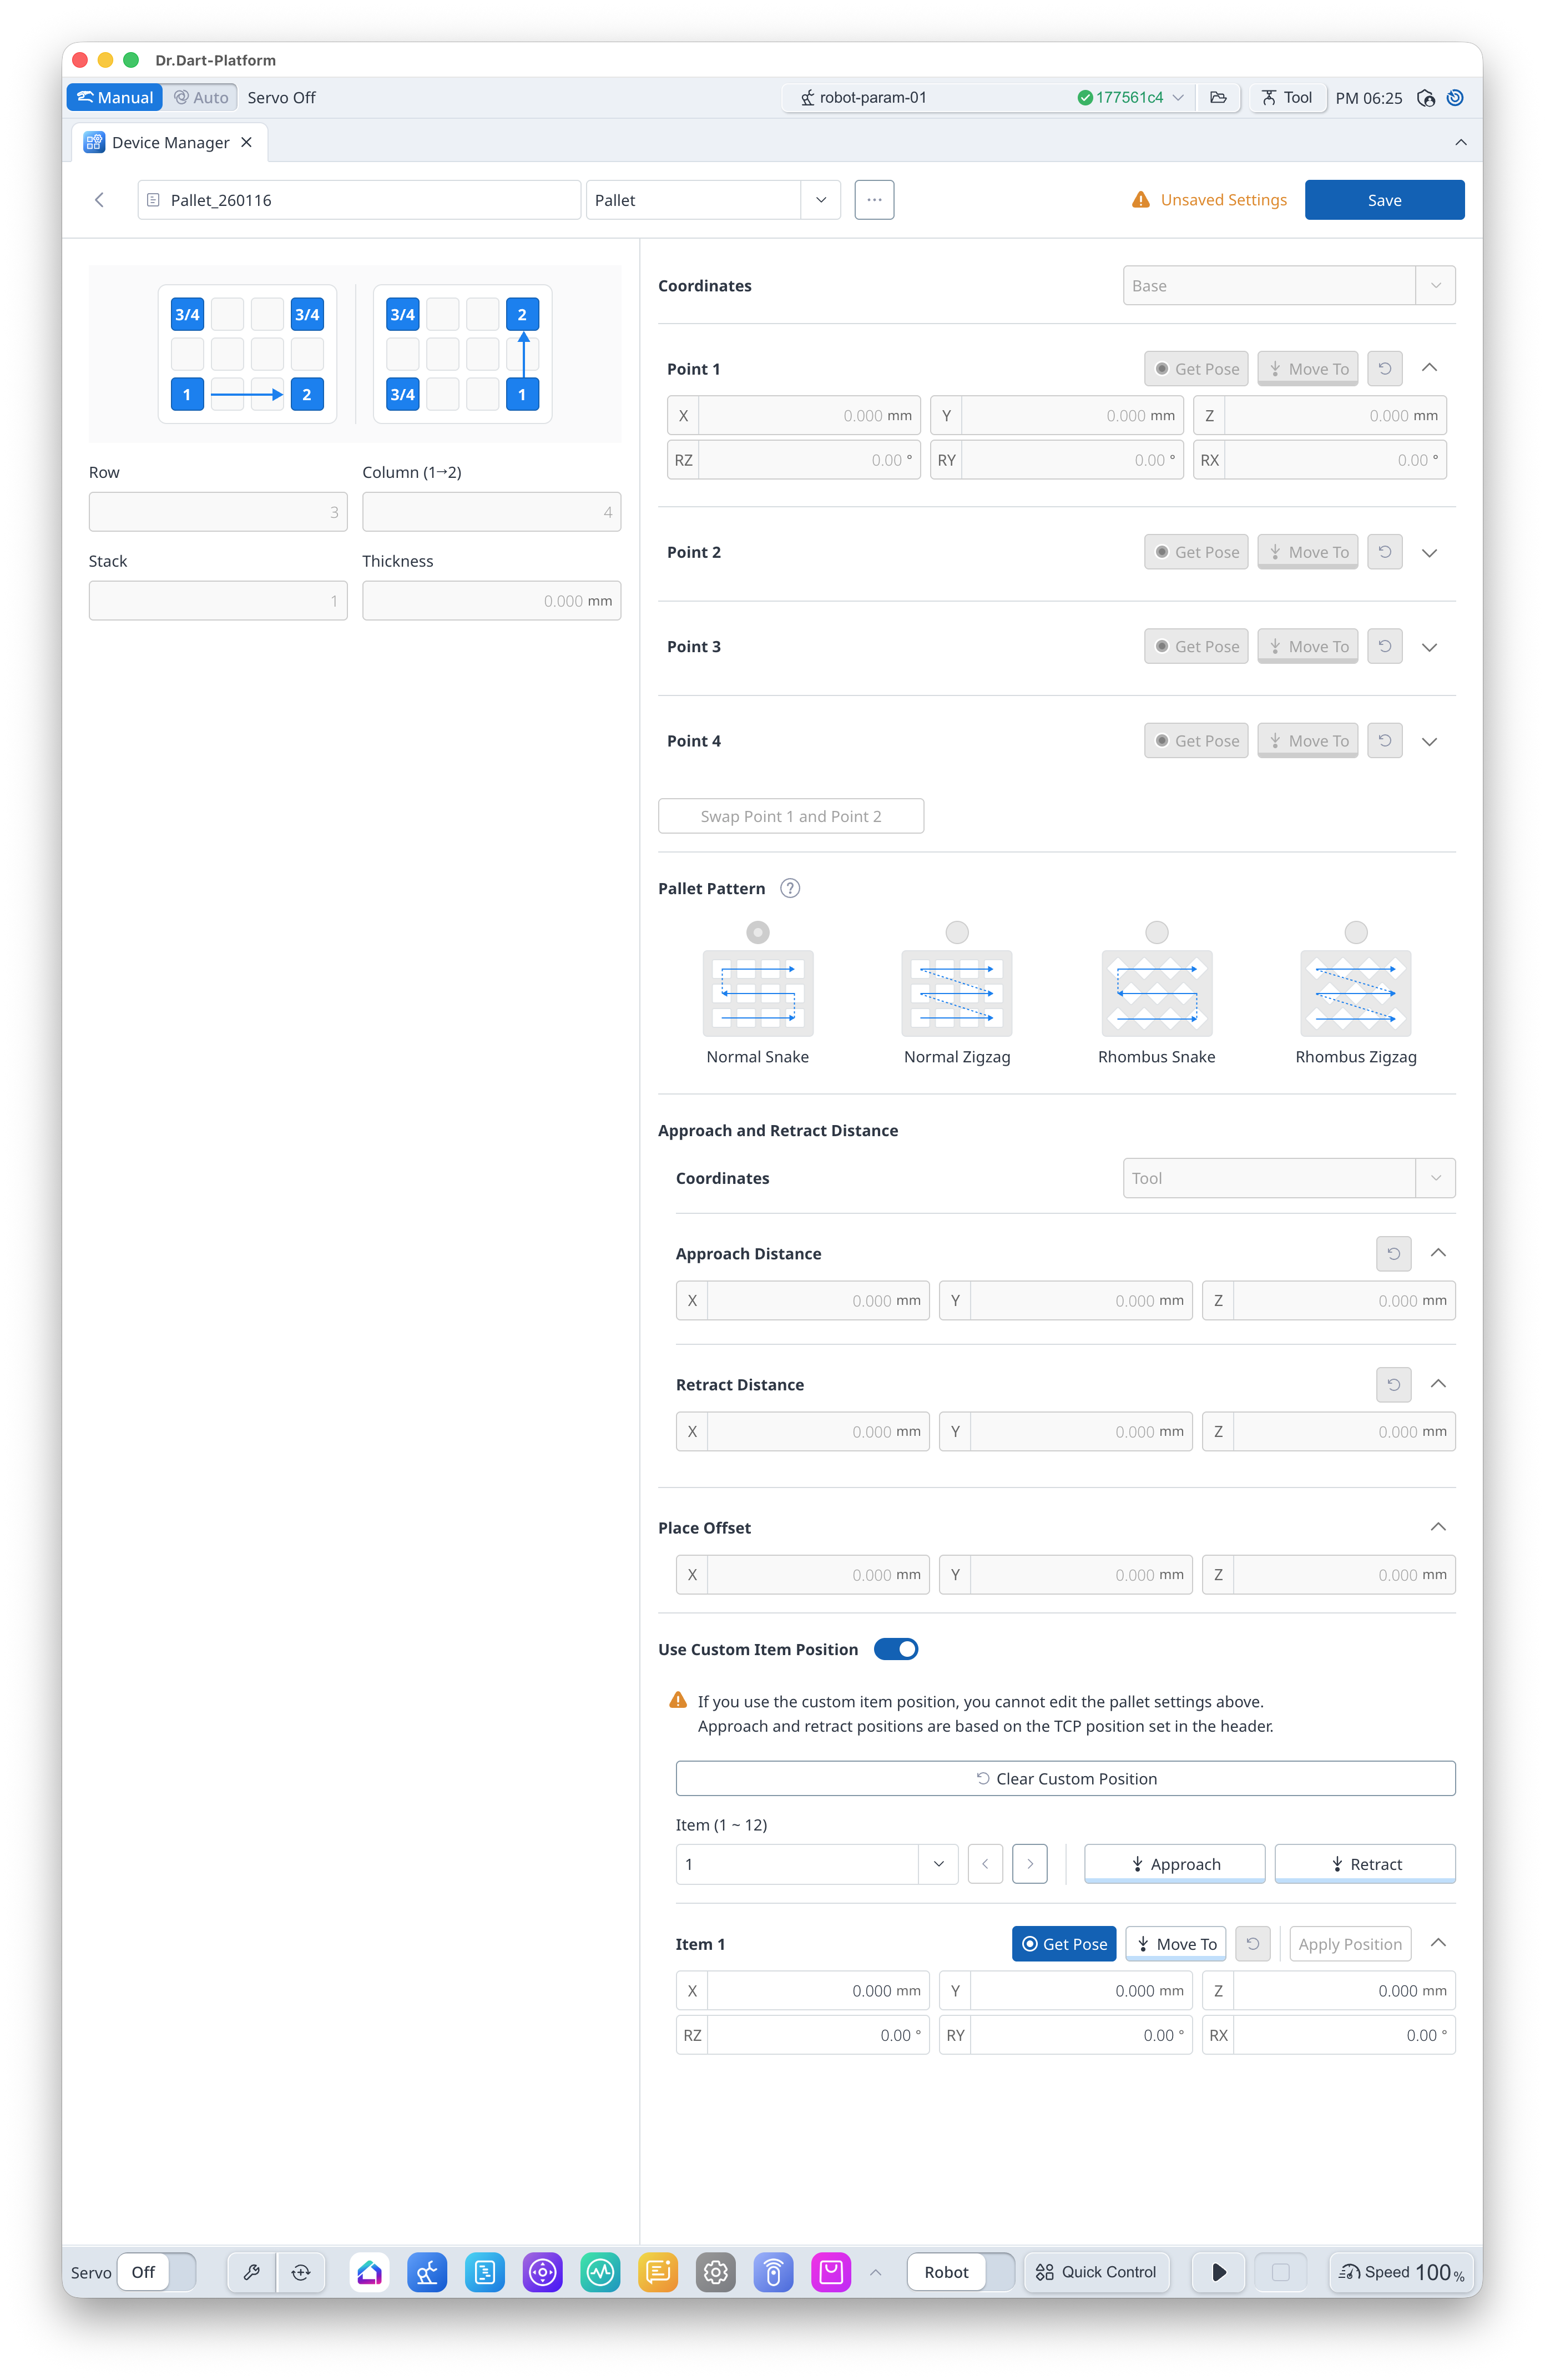The height and width of the screenshot is (2380, 1545).
Task: Reset Point 3 with its undo icon
Action: click(1385, 646)
